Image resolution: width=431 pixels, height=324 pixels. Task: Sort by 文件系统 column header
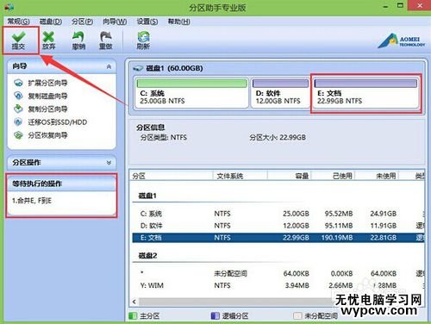(x=240, y=176)
